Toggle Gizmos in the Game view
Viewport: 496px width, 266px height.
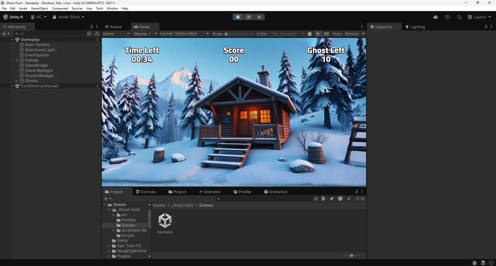[x=352, y=34]
